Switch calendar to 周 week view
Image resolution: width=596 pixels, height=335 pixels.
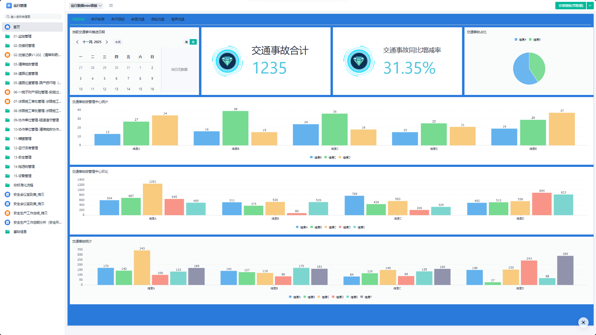186,42
